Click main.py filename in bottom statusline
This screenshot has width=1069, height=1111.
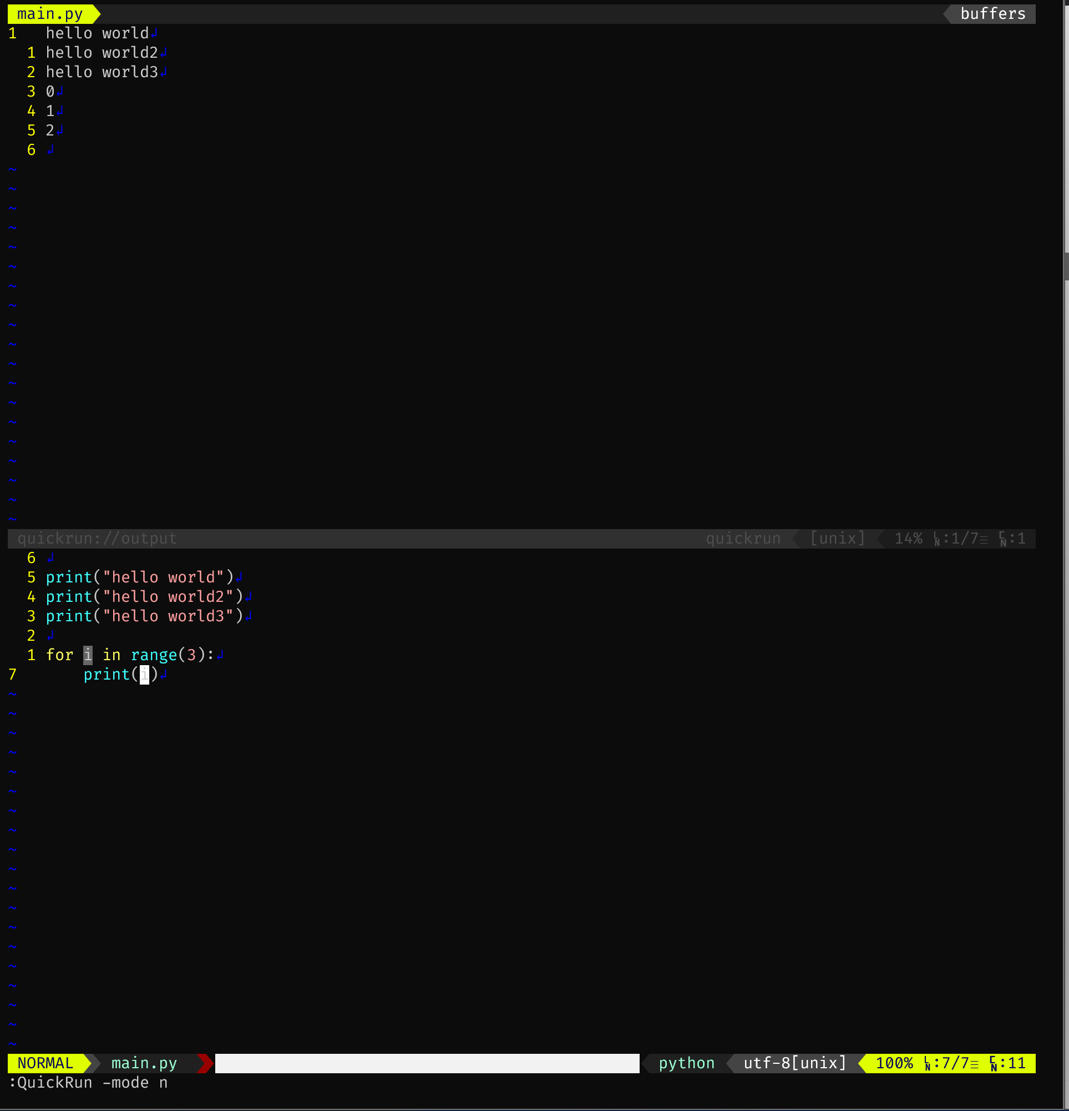144,1063
